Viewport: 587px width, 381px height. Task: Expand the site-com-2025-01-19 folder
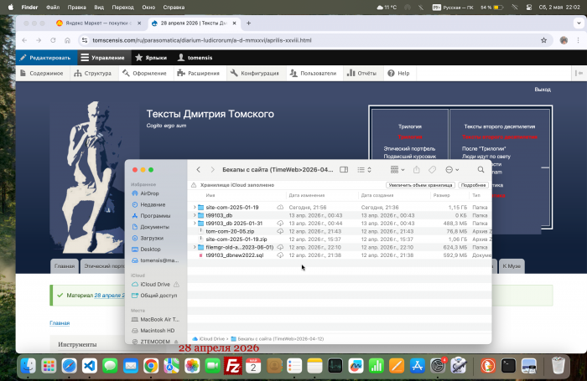[x=195, y=207]
